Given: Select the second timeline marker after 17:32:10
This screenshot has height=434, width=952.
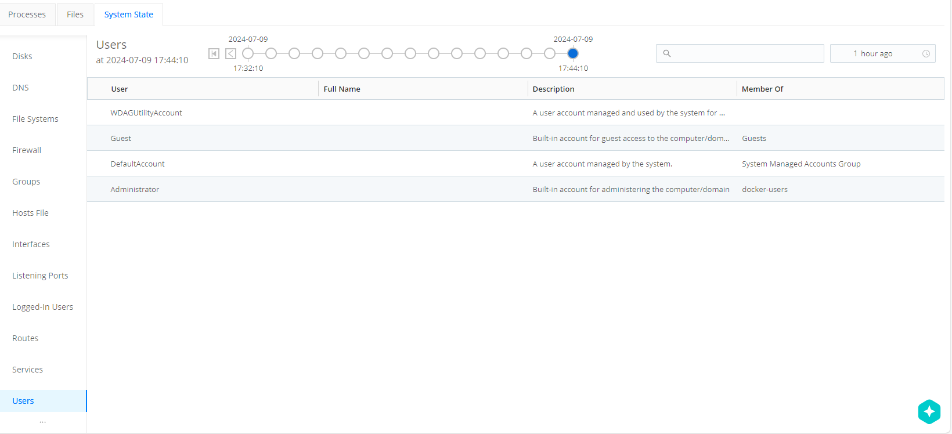Looking at the screenshot, I should (x=271, y=53).
